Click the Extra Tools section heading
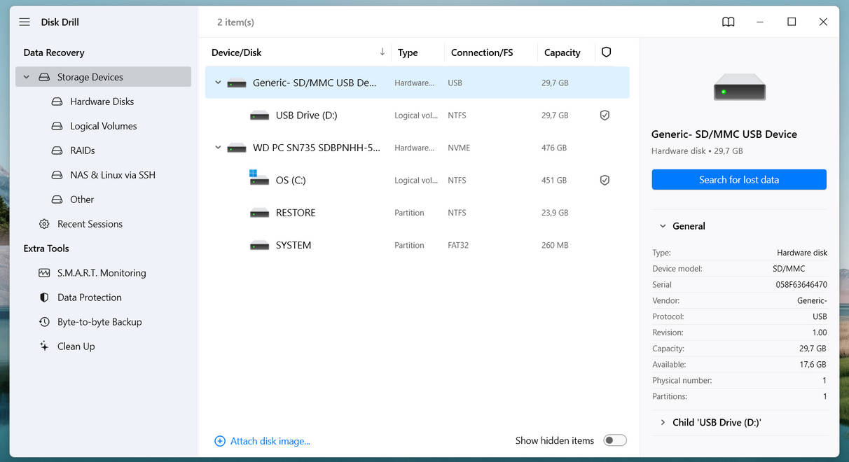 coord(46,248)
